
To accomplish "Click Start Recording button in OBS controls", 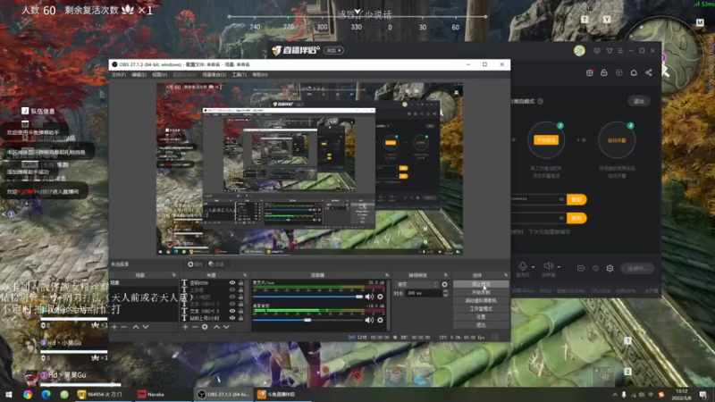I will tap(481, 292).
